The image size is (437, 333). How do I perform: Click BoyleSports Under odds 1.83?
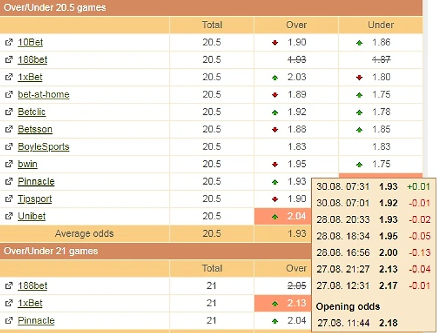tap(381, 146)
